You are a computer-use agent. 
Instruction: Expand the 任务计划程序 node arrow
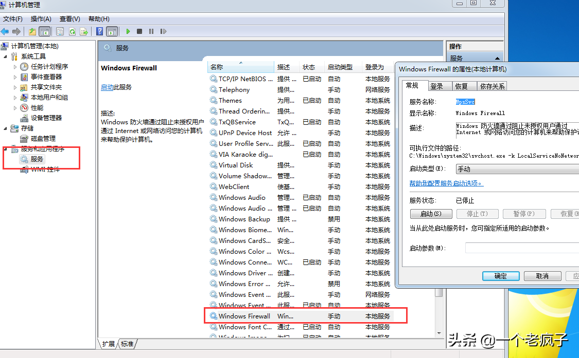click(15, 67)
